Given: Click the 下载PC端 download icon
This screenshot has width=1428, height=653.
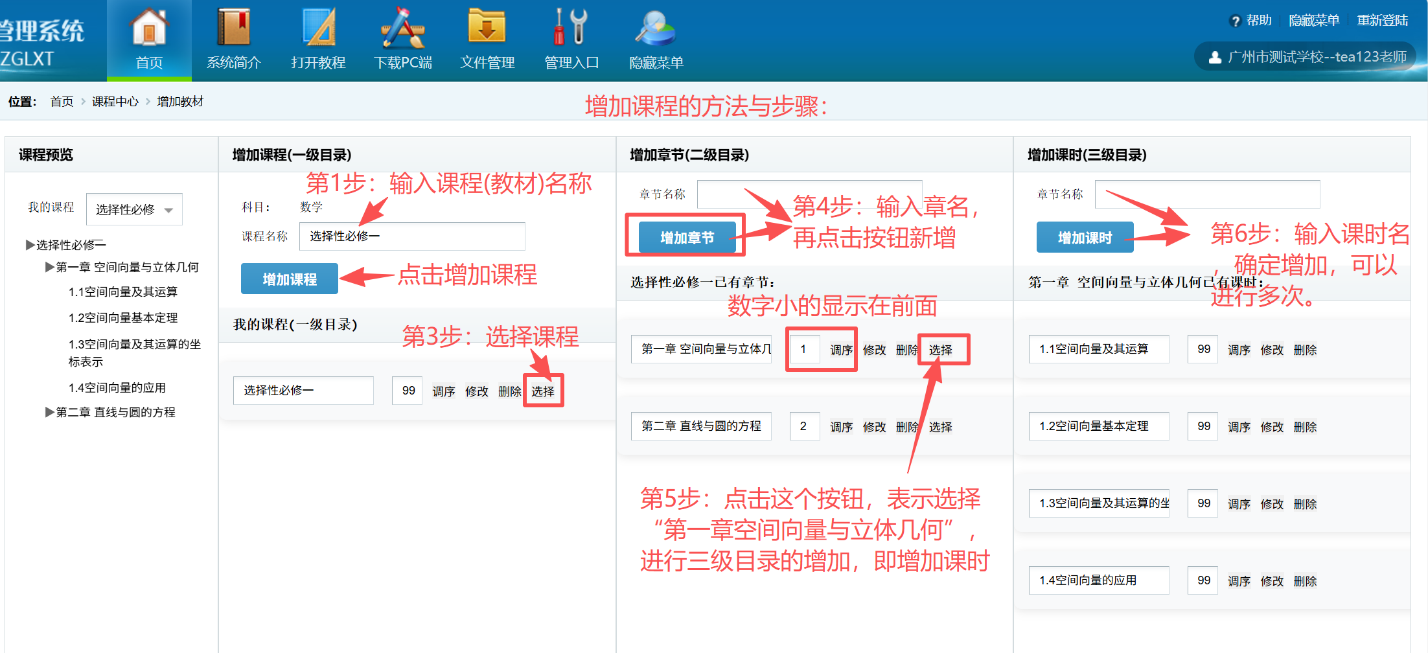Looking at the screenshot, I should pyautogui.click(x=402, y=27).
